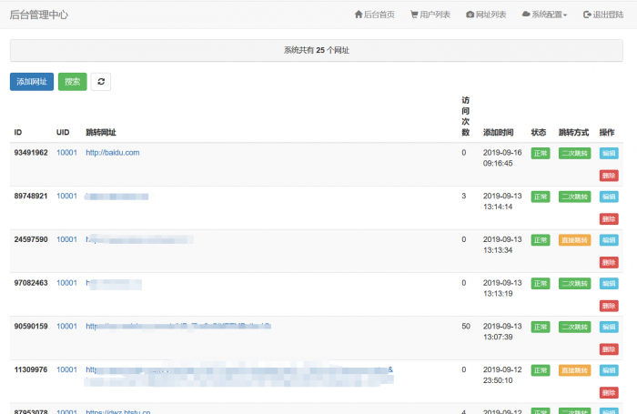
Task: Click UID 10001 in row 90590159
Action: click(x=66, y=327)
